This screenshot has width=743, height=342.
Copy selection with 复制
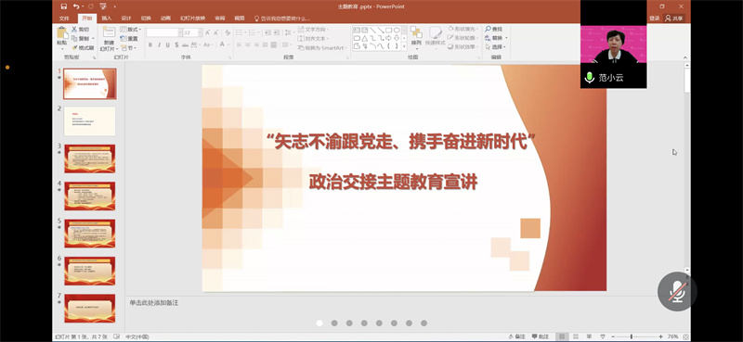click(80, 38)
